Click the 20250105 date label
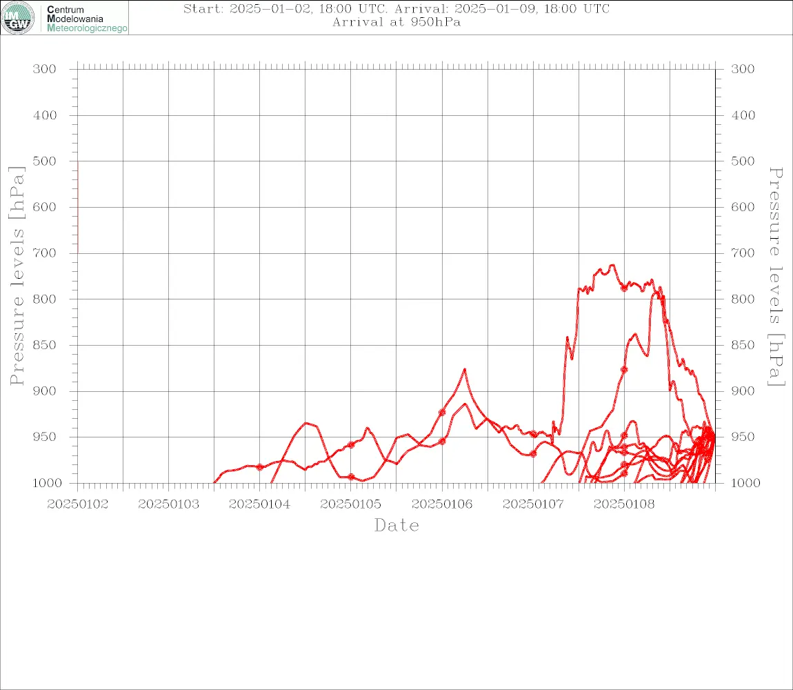Screen dimensions: 793x690 (350, 504)
